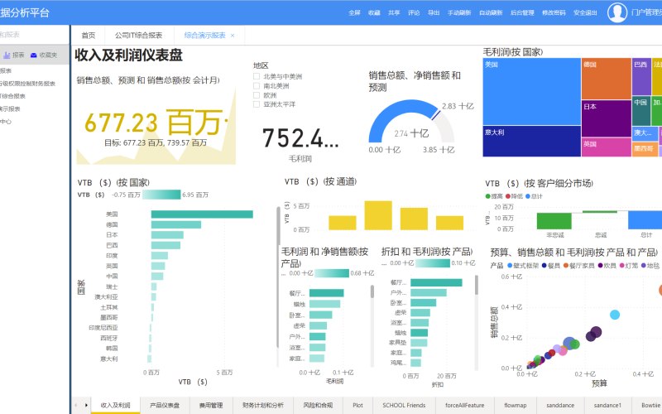
Task: Click scrollbar of 折扣和毛利润 chart
Action: click(x=477, y=285)
